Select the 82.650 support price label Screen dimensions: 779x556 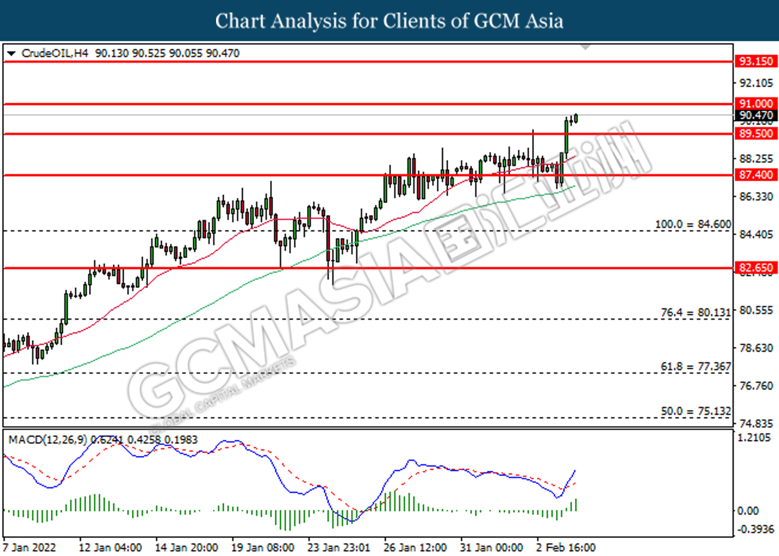click(x=756, y=268)
